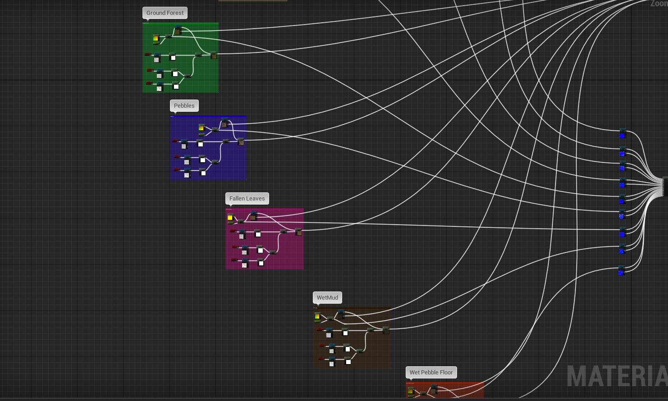Select yellow color node in Fallen Leaves group
Image resolution: width=668 pixels, height=401 pixels.
230,218
